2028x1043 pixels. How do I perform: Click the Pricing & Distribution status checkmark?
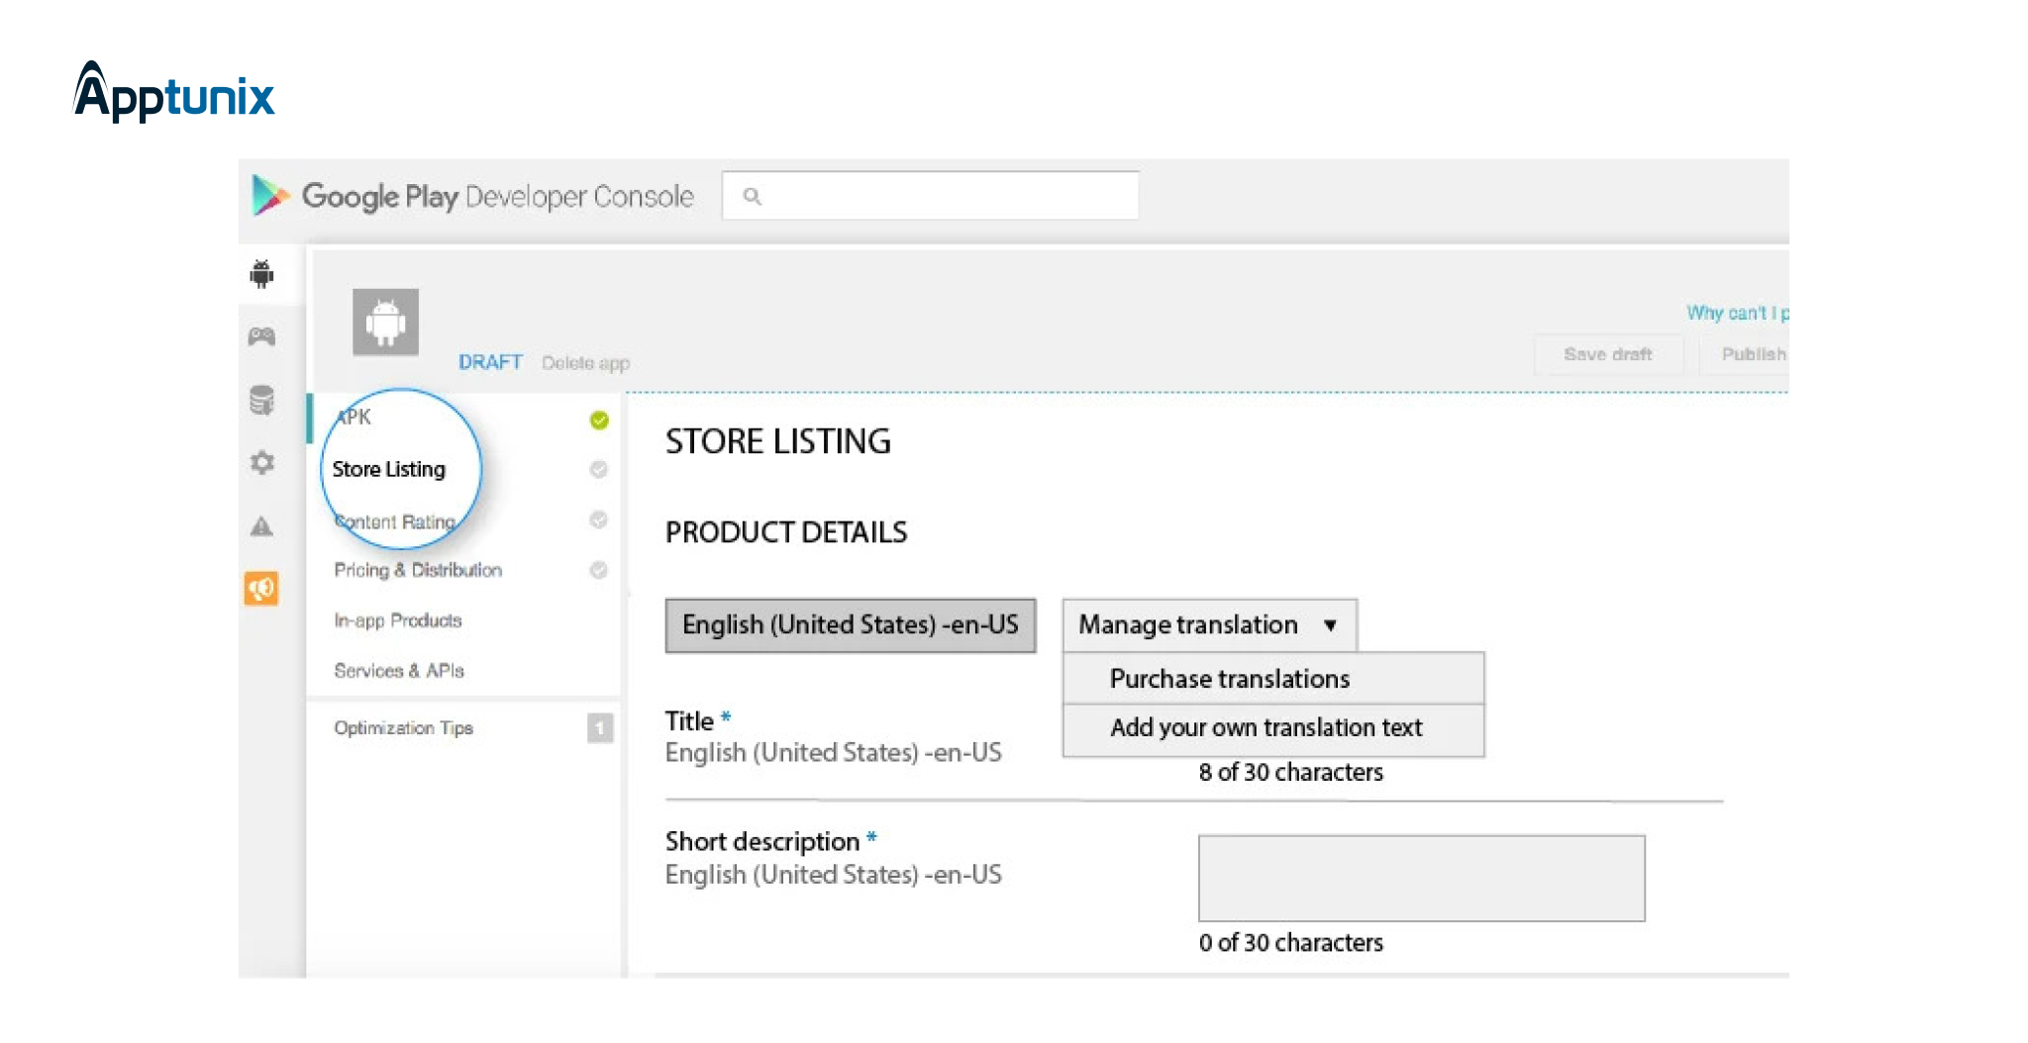599,570
